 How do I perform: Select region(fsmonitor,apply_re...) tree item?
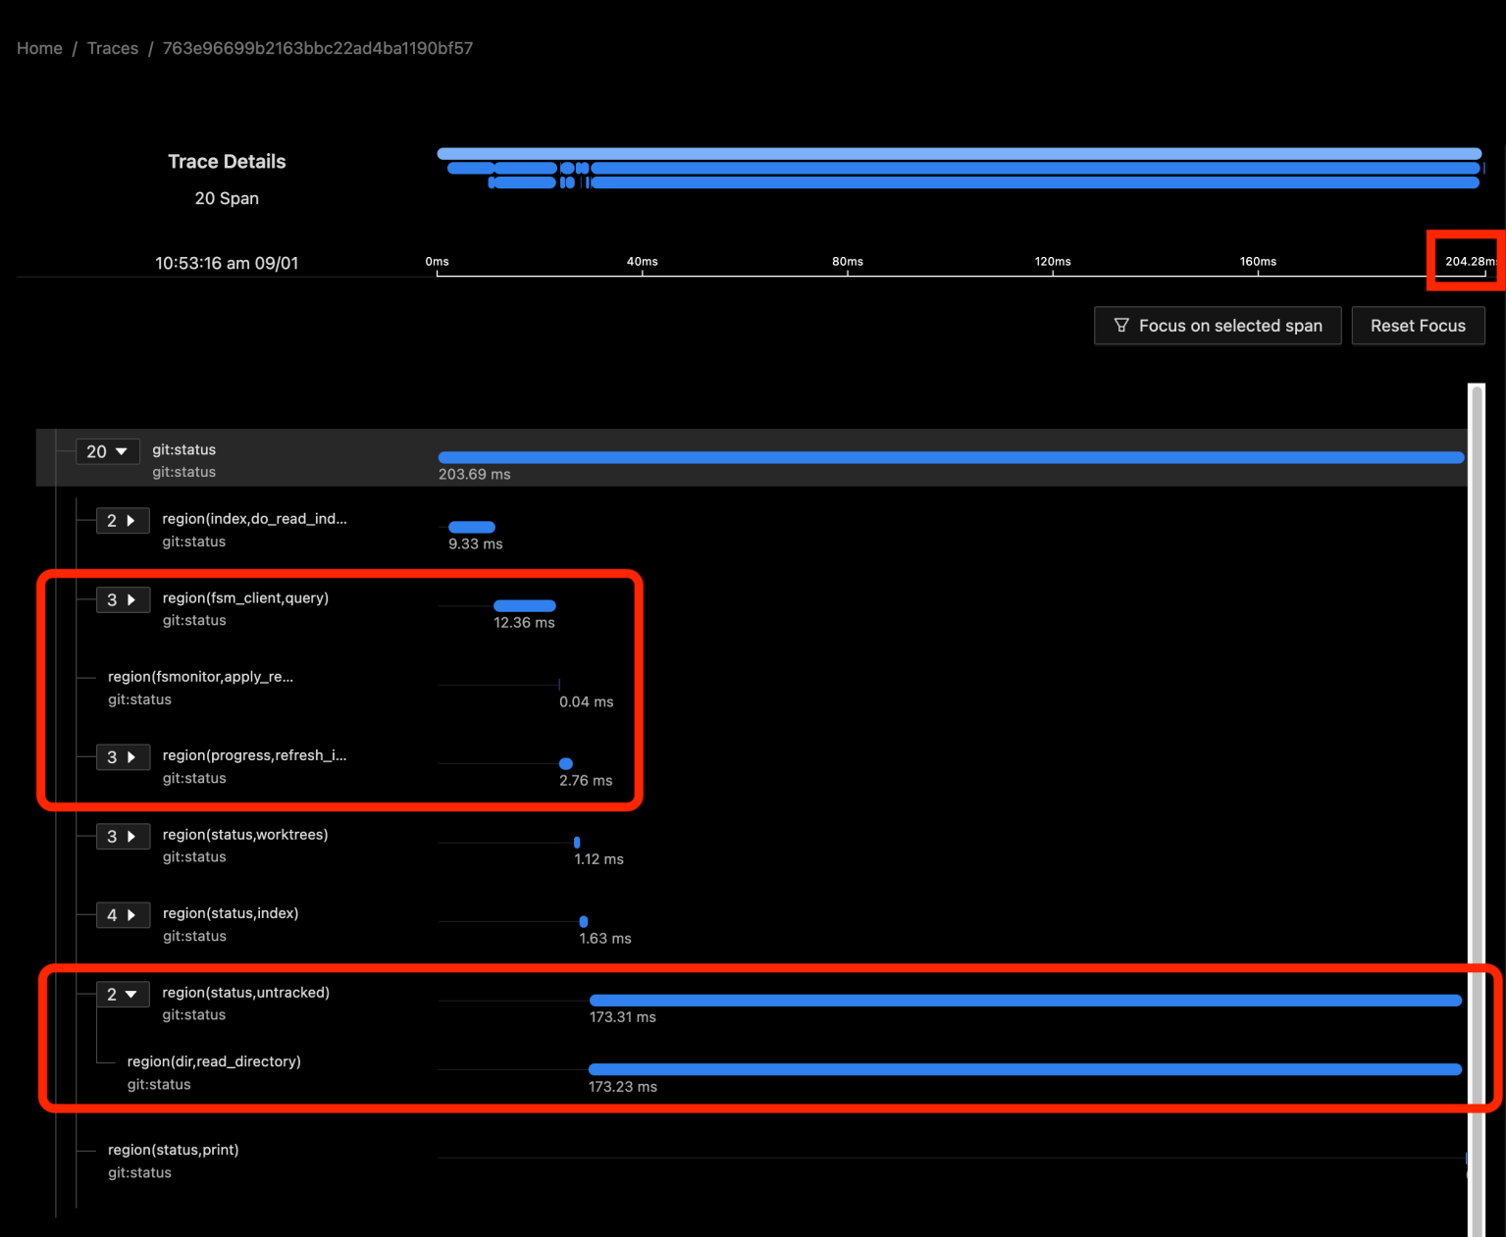[199, 676]
